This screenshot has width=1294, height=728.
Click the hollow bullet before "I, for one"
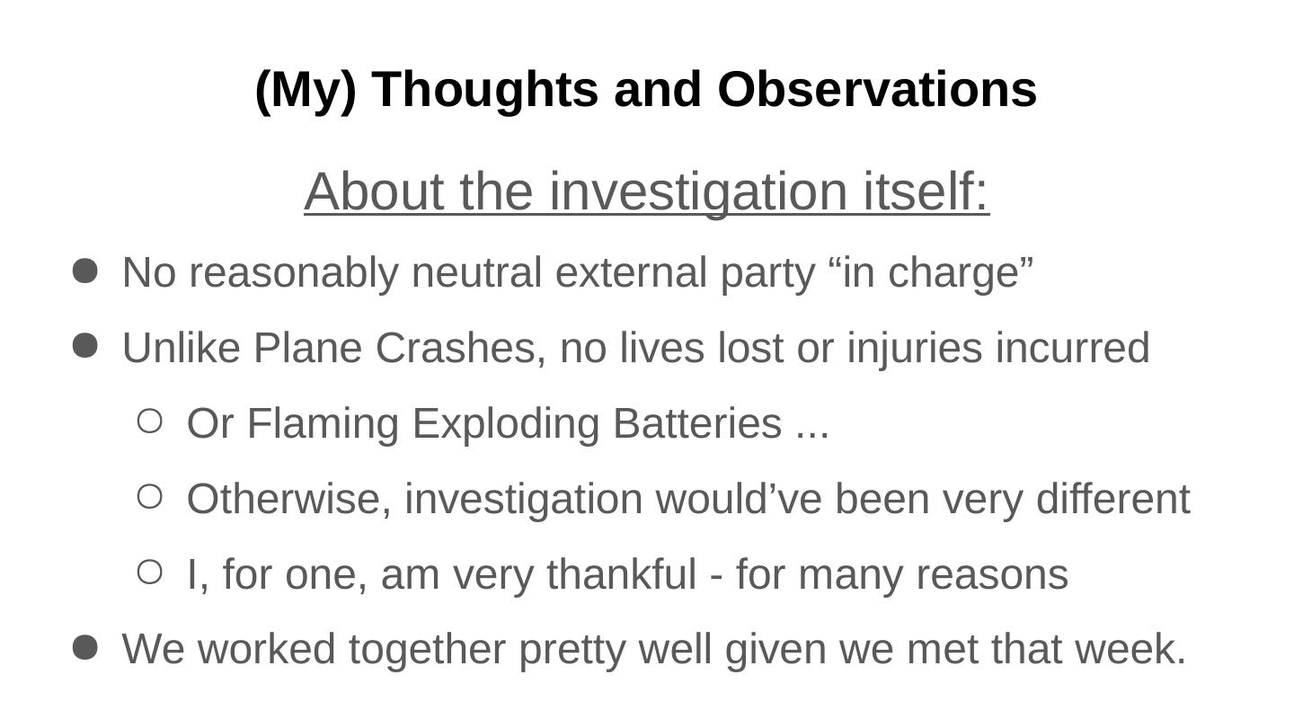click(x=151, y=571)
